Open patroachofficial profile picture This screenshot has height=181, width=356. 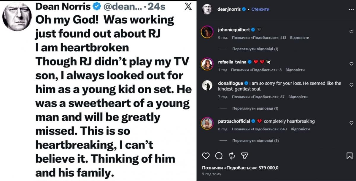pyautogui.click(x=207, y=123)
